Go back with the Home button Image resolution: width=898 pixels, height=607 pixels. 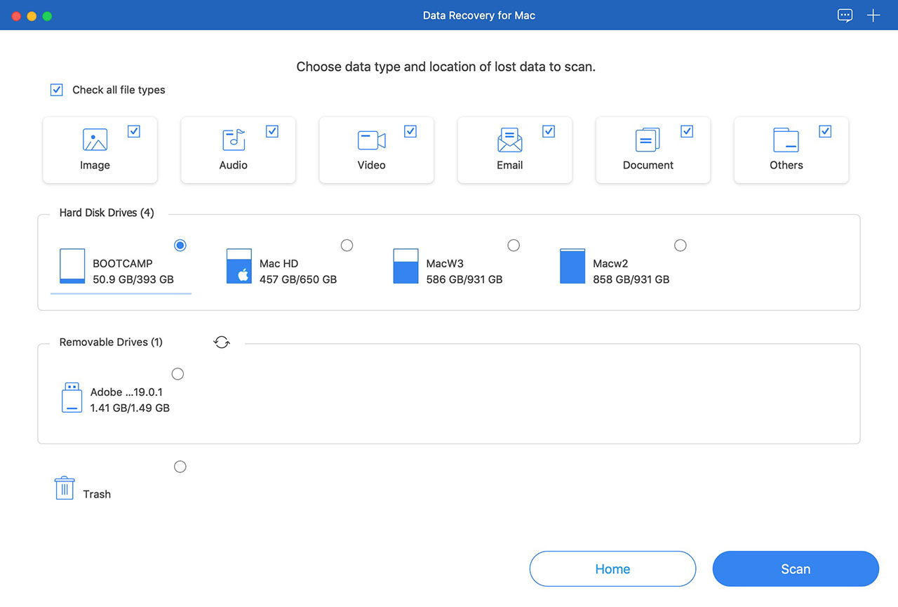pos(612,569)
